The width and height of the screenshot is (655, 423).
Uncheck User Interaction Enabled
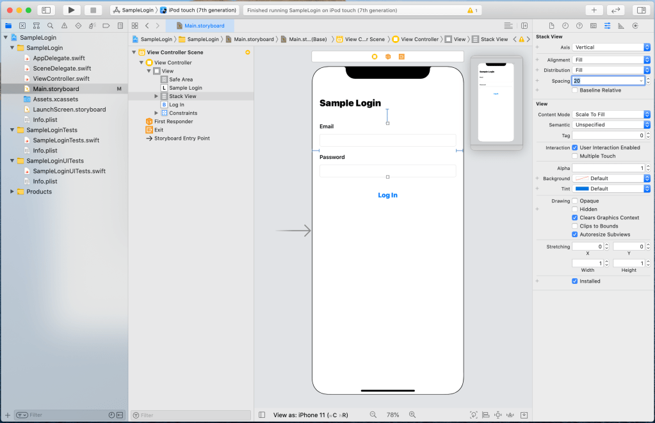[x=575, y=147]
